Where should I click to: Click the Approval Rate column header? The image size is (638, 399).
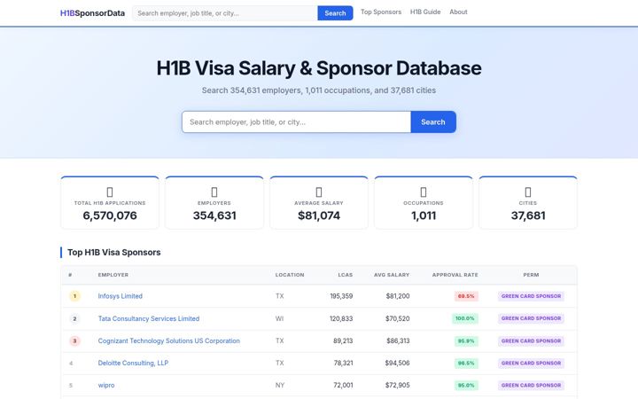[455, 275]
